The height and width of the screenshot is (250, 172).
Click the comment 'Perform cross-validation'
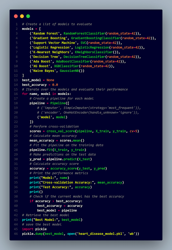[54, 127]
